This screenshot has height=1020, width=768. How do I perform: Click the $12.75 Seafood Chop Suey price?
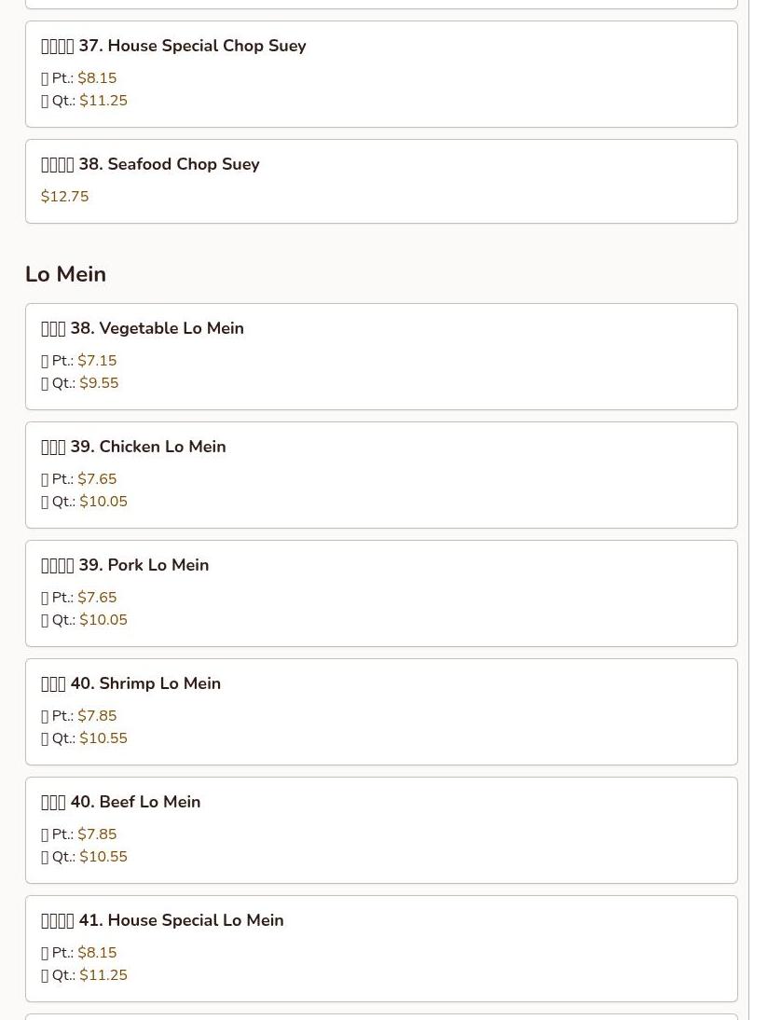(x=64, y=197)
